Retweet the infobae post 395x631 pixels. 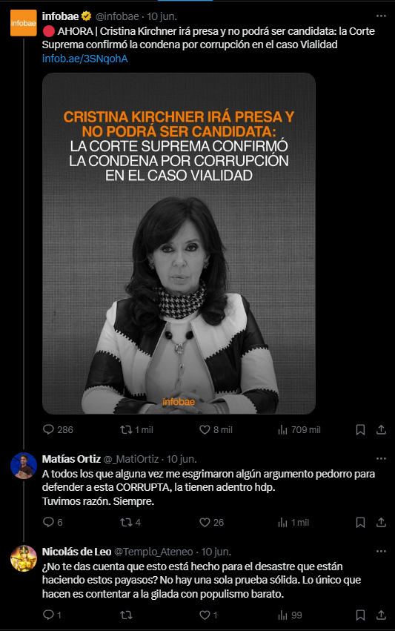coord(136,430)
